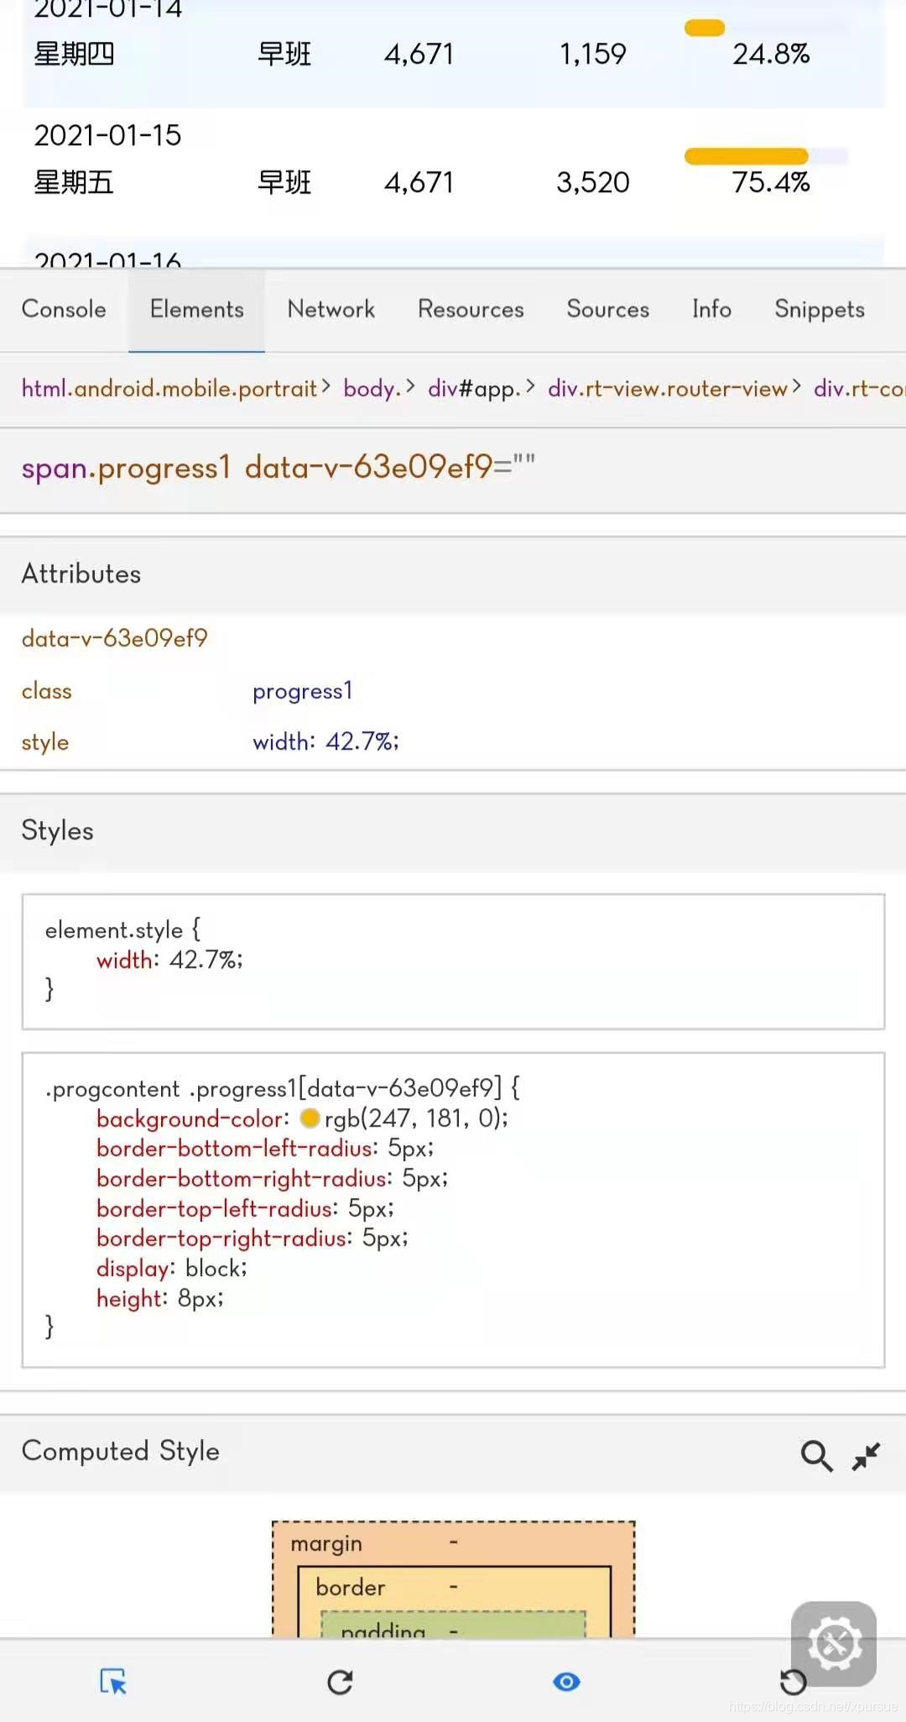Click the 75.4% progress bar
Screen dimensions: 906x1722
pyautogui.click(x=767, y=156)
